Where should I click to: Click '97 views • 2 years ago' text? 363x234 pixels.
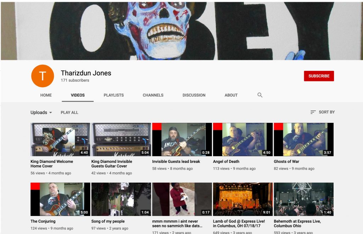point(110,228)
